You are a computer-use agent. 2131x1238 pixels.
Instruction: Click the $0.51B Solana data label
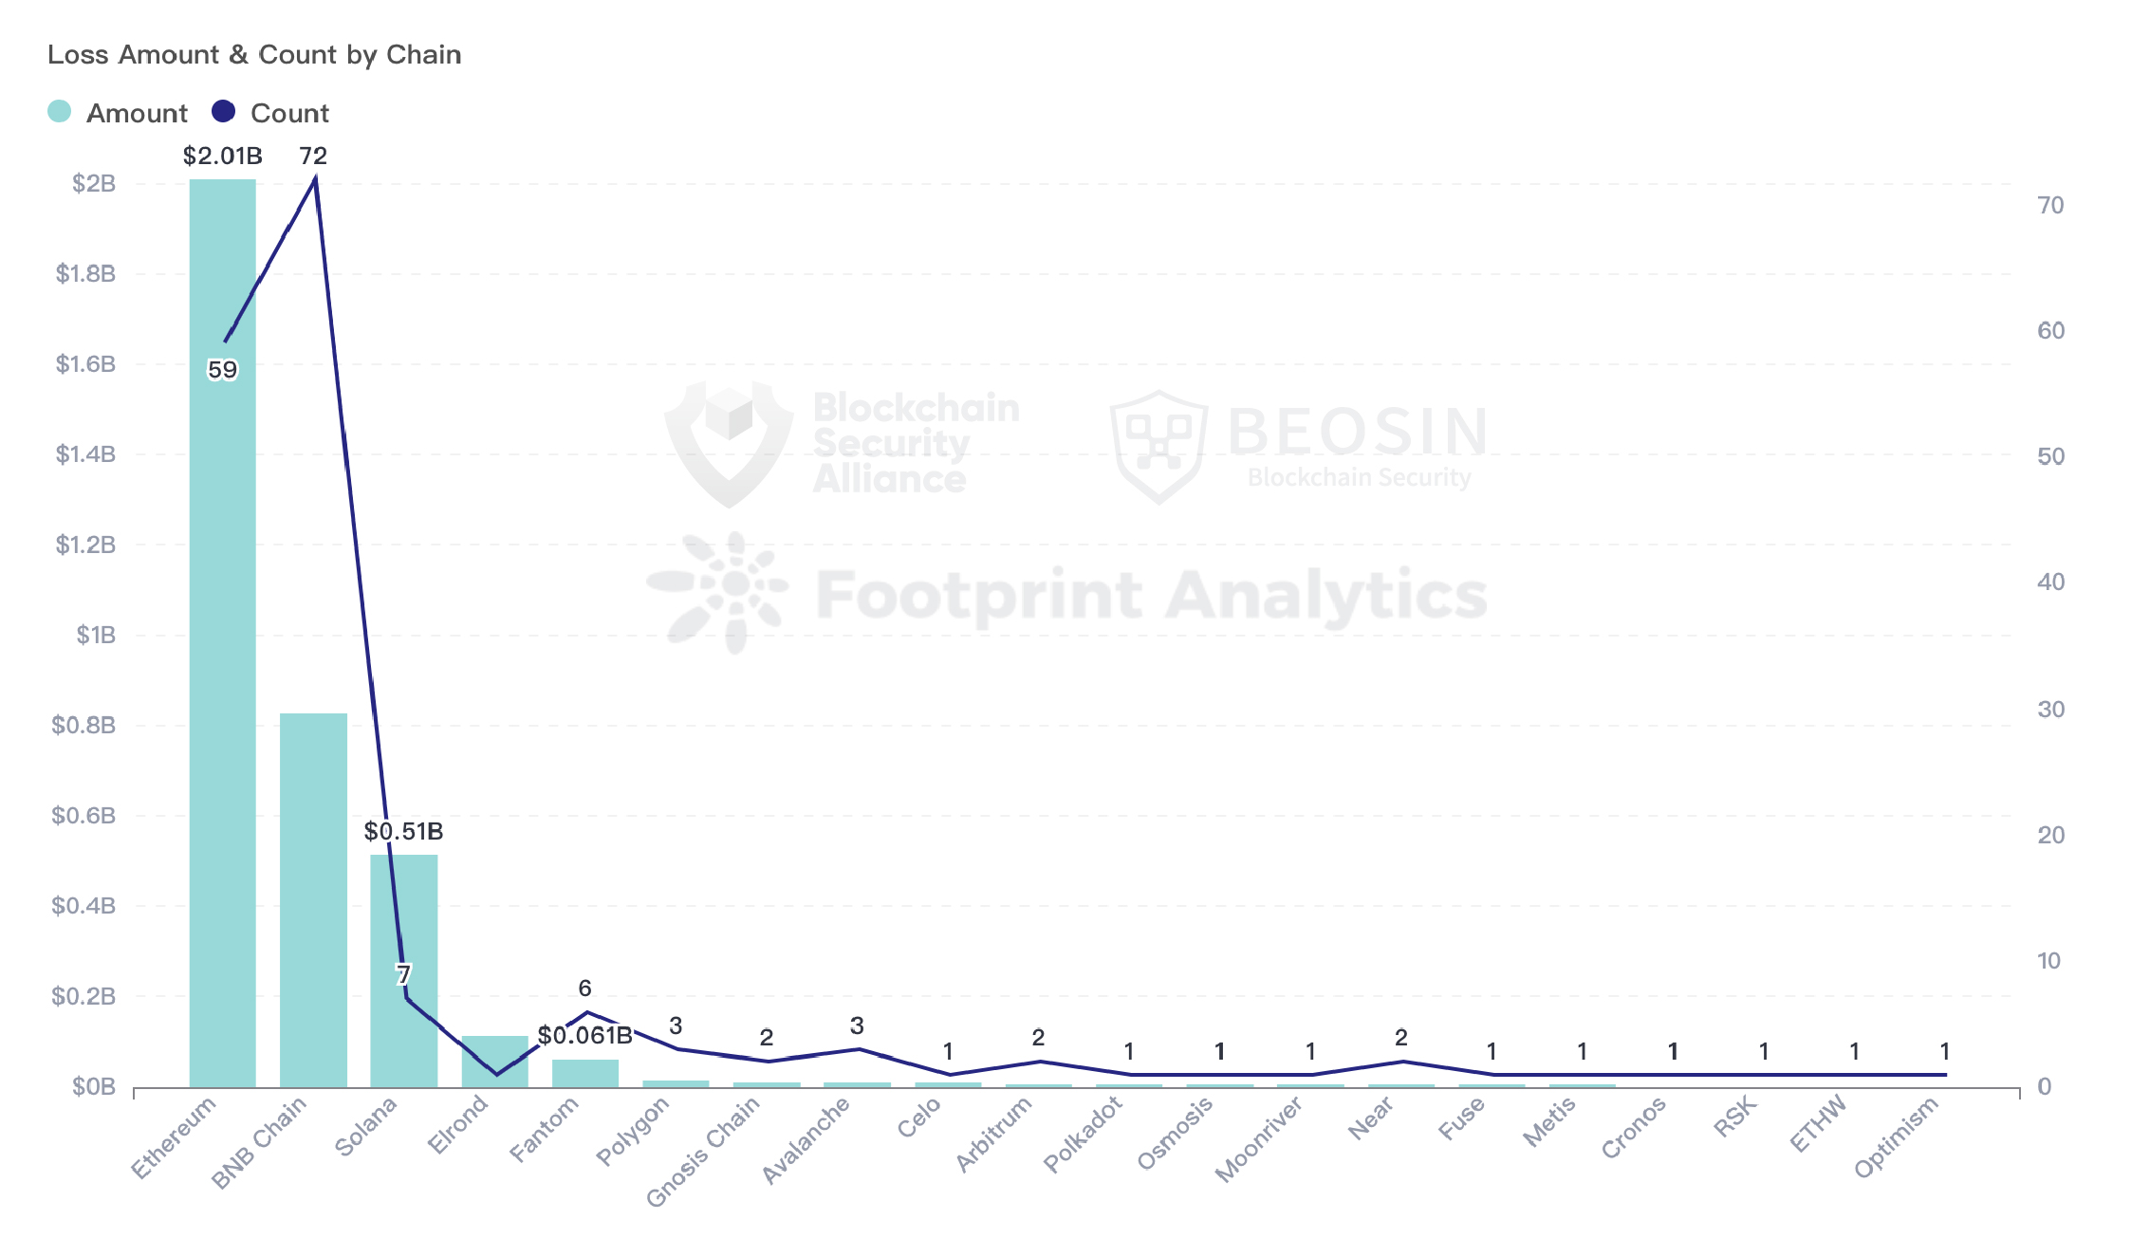(x=403, y=832)
